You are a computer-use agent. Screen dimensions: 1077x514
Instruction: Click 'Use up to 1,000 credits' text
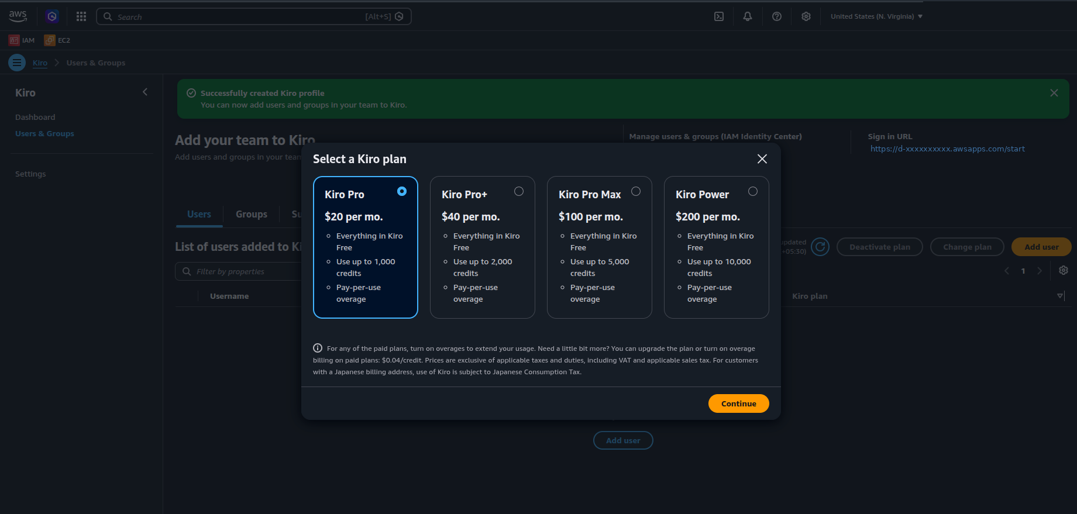(x=366, y=267)
